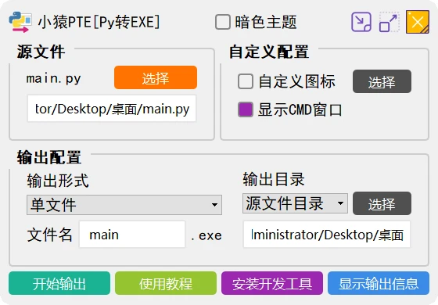
Task: Click the 自定义配置 group heading
Action: click(x=269, y=52)
